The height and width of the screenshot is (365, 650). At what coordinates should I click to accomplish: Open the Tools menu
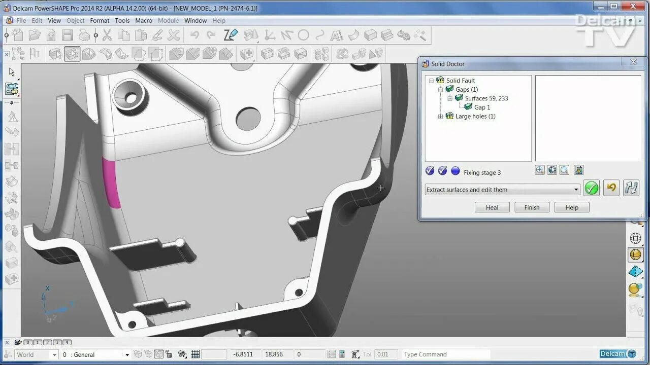[x=122, y=21]
